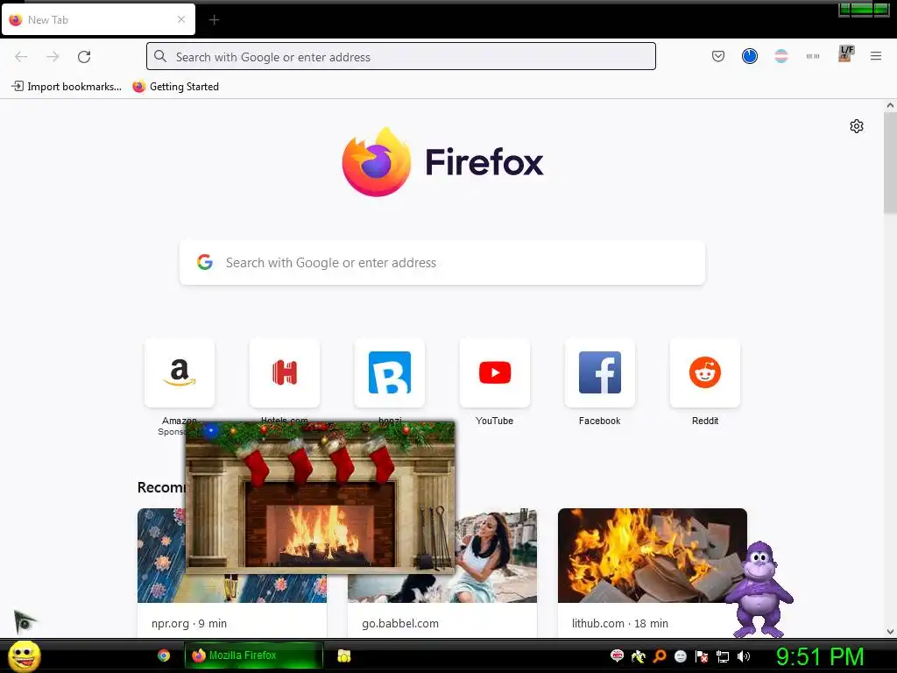Open the Reddit shortcut tile
This screenshot has height=673, width=897.
coord(705,372)
